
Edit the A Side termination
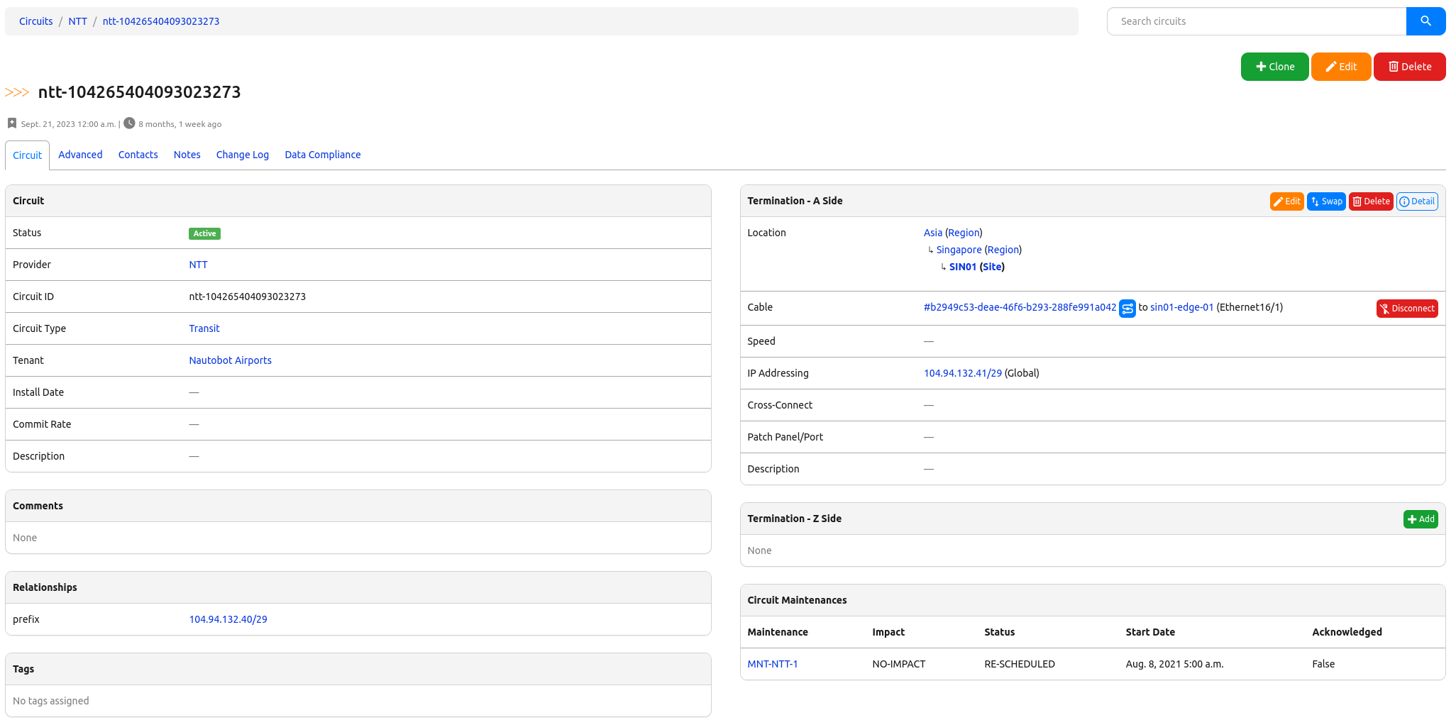(1286, 201)
